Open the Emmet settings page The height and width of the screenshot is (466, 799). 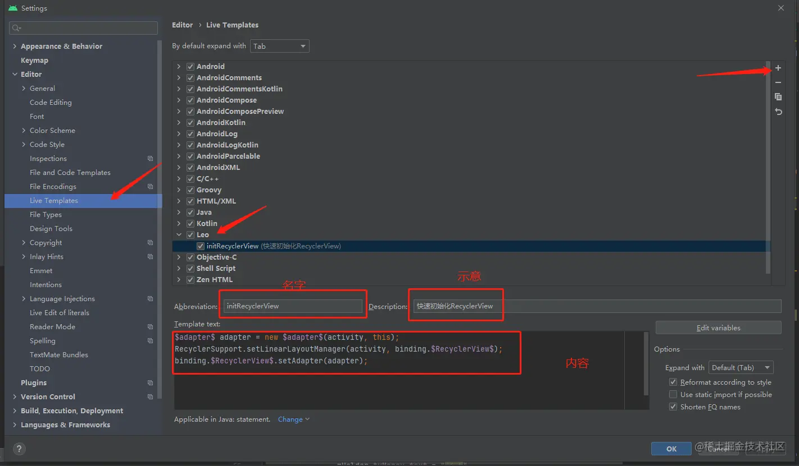[41, 271]
